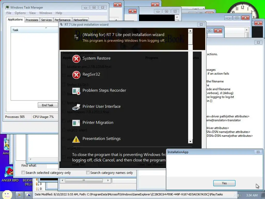The width and height of the screenshot is (265, 199).
Task: Open the View menu in Task Manager
Action: 32,13
